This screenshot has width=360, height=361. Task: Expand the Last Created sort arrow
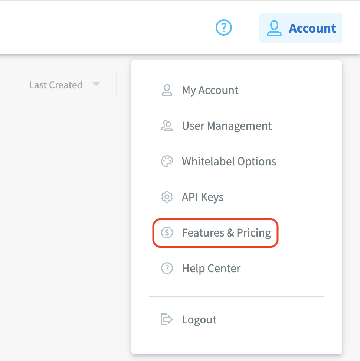(96, 85)
